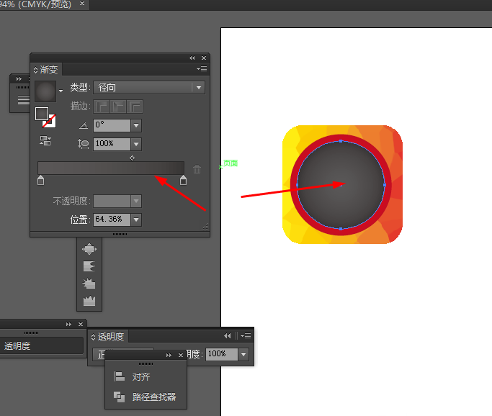Delete the stop with the trash icon

tap(197, 169)
